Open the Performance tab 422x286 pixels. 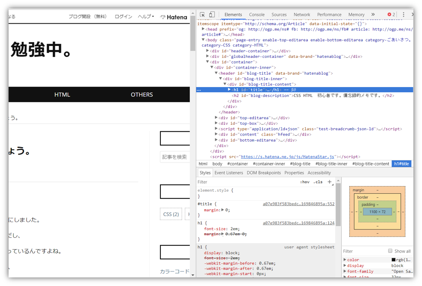click(329, 15)
